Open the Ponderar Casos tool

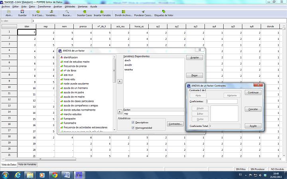coord(143,14)
